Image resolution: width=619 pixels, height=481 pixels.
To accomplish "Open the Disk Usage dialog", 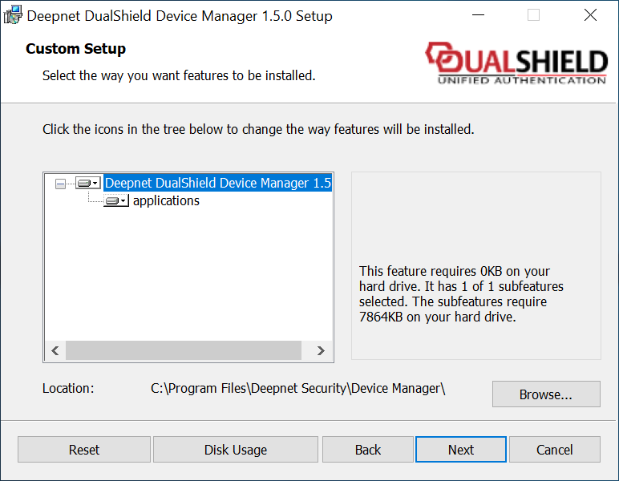I will pyautogui.click(x=236, y=450).
